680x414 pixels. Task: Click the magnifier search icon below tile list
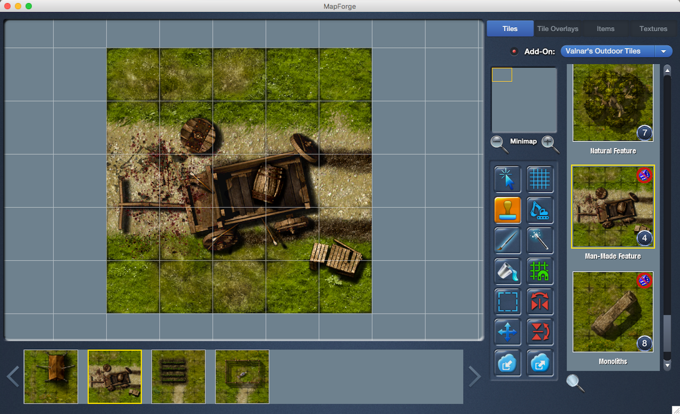tap(575, 383)
